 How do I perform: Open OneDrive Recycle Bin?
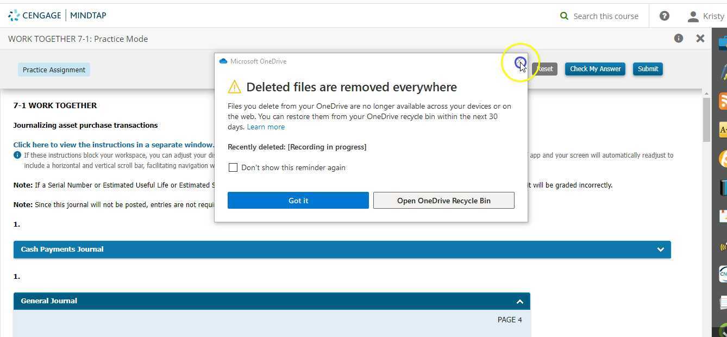[443, 200]
